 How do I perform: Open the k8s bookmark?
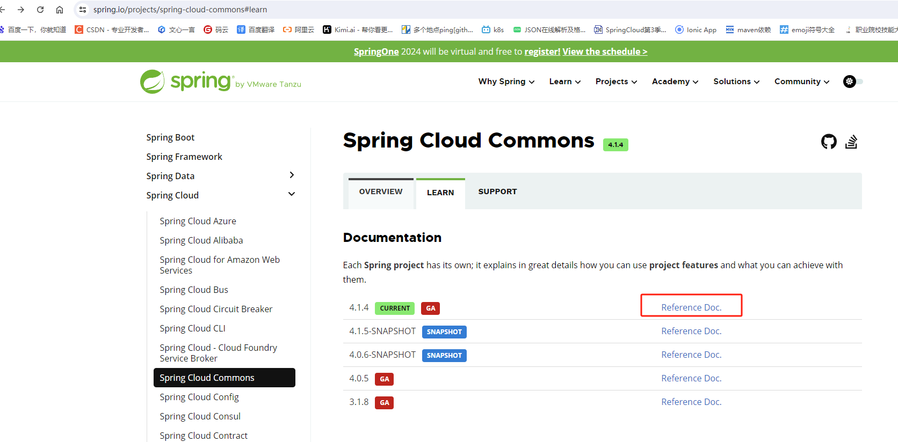[493, 30]
